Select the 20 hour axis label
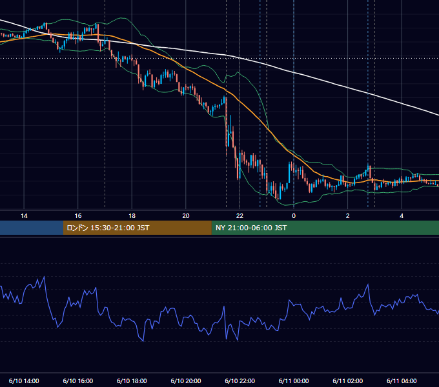 (186, 216)
